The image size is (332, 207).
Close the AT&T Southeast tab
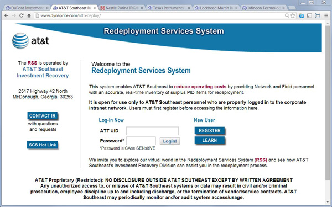pyautogui.click(x=95, y=8)
